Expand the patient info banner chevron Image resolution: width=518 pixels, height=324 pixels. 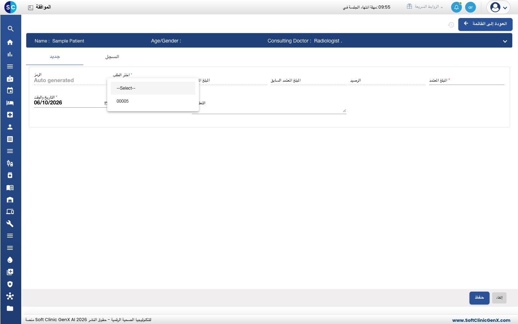(505, 41)
